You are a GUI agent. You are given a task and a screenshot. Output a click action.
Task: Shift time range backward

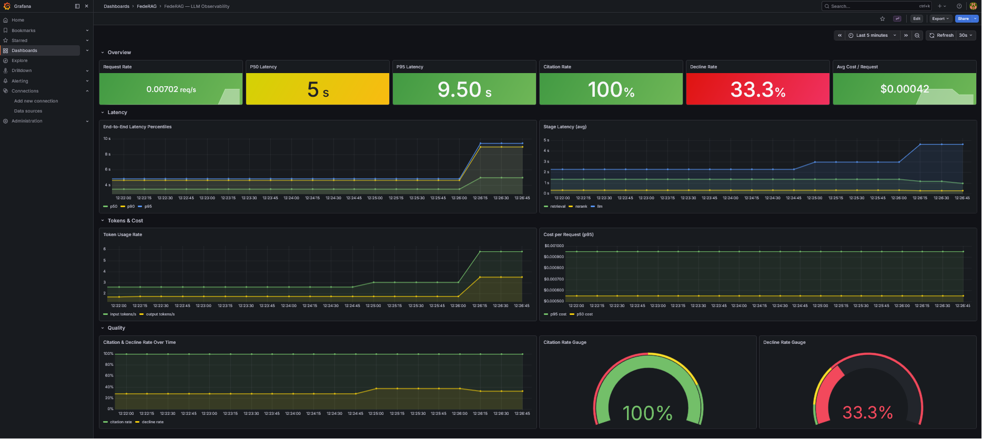[840, 35]
